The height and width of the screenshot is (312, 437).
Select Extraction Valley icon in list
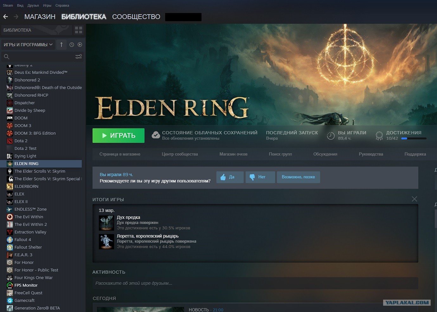pyautogui.click(x=10, y=232)
